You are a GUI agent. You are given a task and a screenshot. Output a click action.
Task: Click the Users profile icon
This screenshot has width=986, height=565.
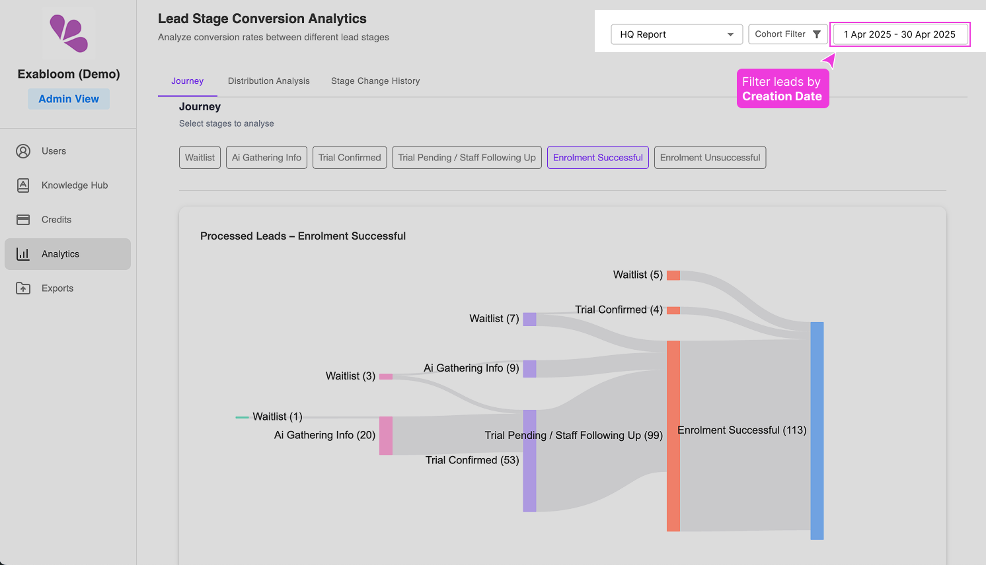(23, 151)
